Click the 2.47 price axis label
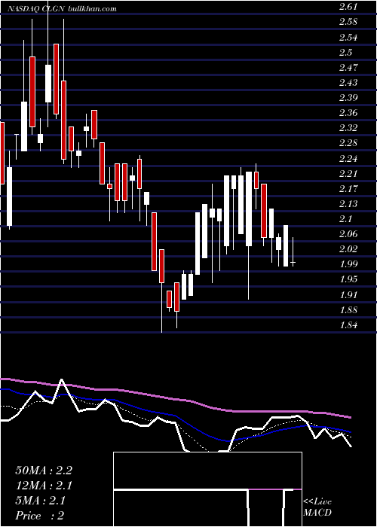Image resolution: width=377 pixels, height=527 pixels. 348,68
